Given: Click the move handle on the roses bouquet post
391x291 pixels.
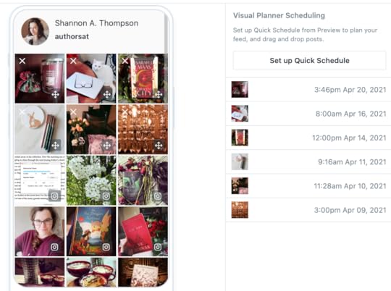Looking at the screenshot, I should tap(107, 145).
